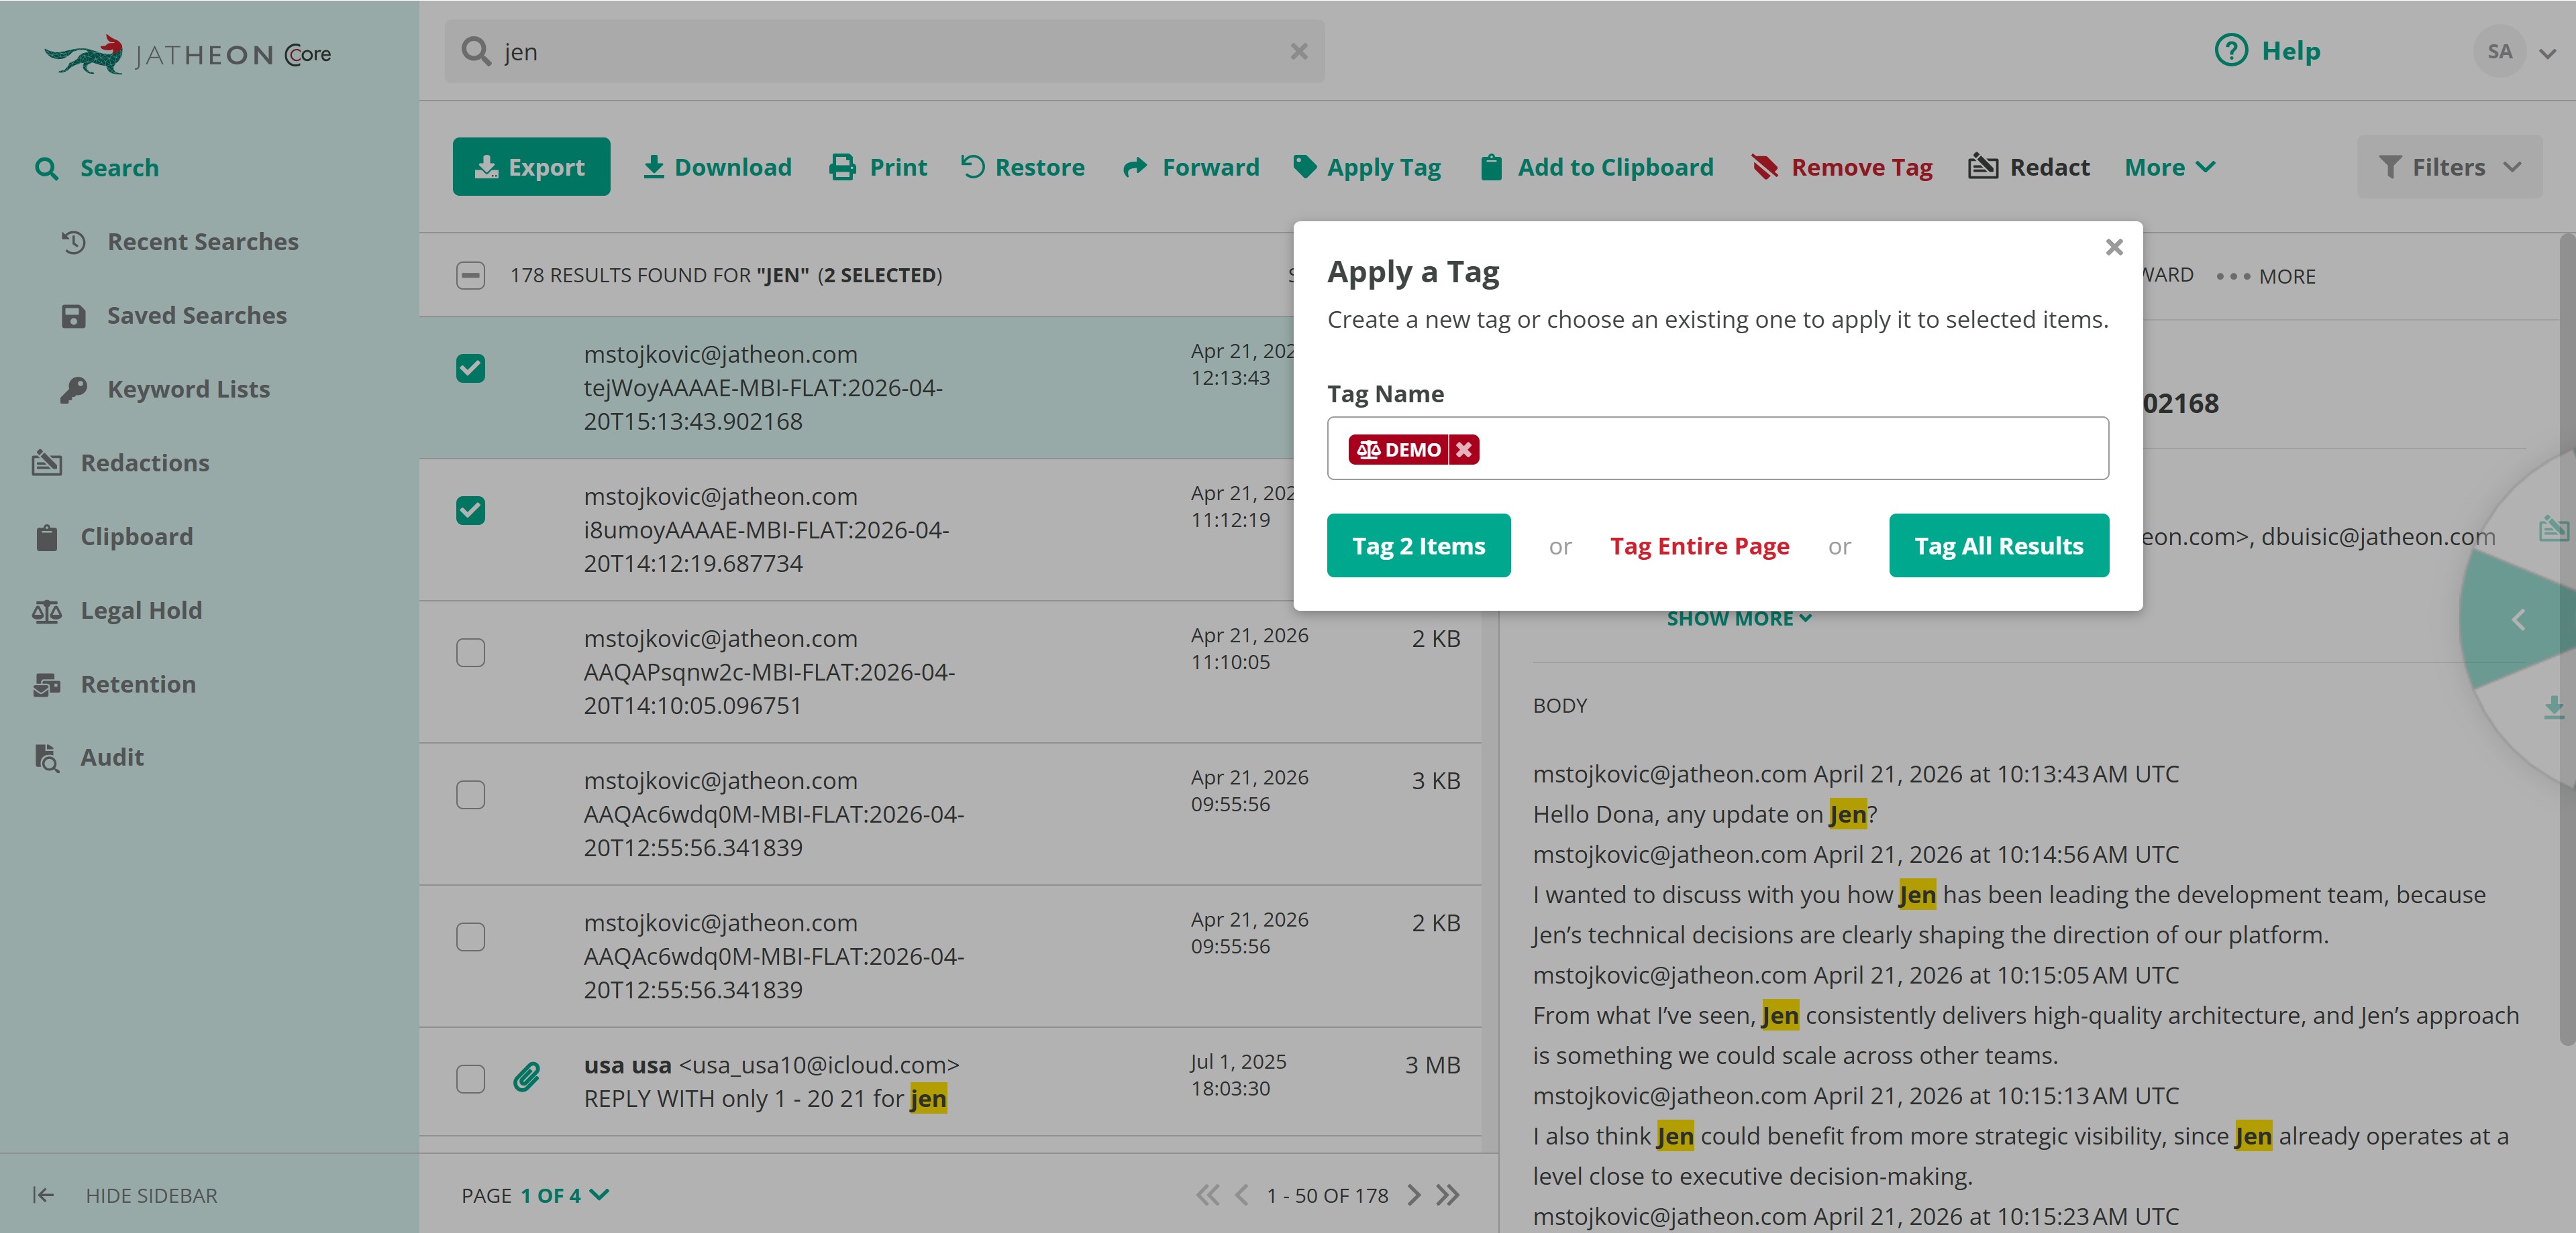Collapse the side panel with the left chevron
This screenshot has height=1233, width=2576.
(2518, 620)
